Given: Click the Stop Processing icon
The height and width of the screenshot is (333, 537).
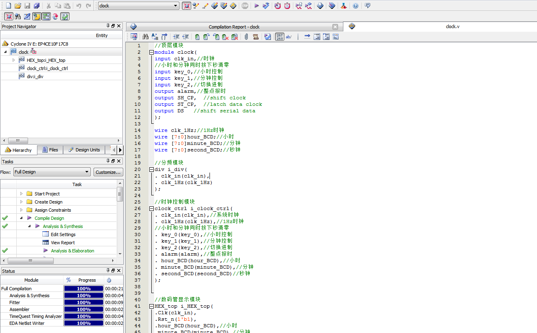Looking at the screenshot, I should (x=245, y=6).
